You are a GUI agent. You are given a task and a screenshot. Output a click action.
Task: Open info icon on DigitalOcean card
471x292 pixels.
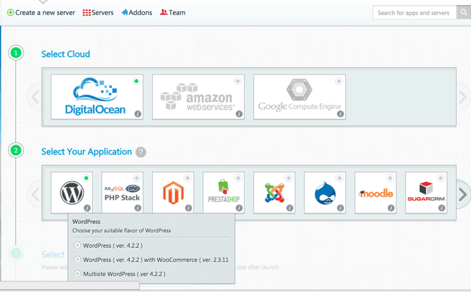(x=137, y=114)
